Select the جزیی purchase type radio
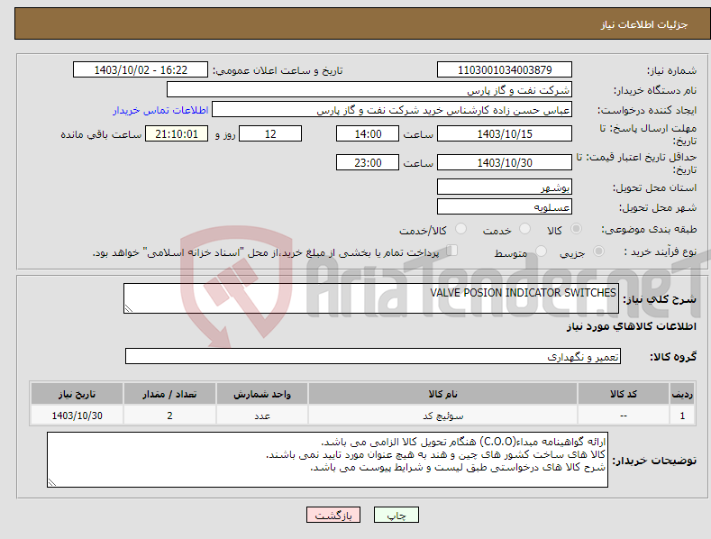This screenshot has height=539, width=711. click(598, 251)
